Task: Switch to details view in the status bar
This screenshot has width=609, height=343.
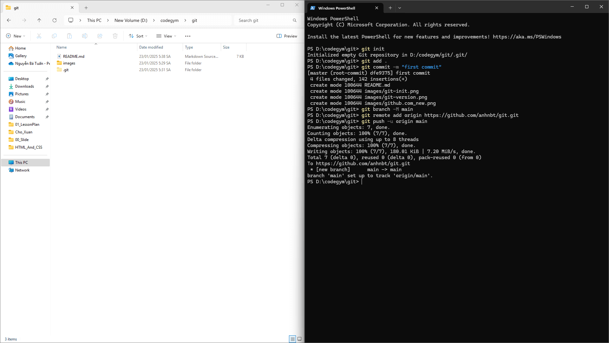Action: point(292,339)
